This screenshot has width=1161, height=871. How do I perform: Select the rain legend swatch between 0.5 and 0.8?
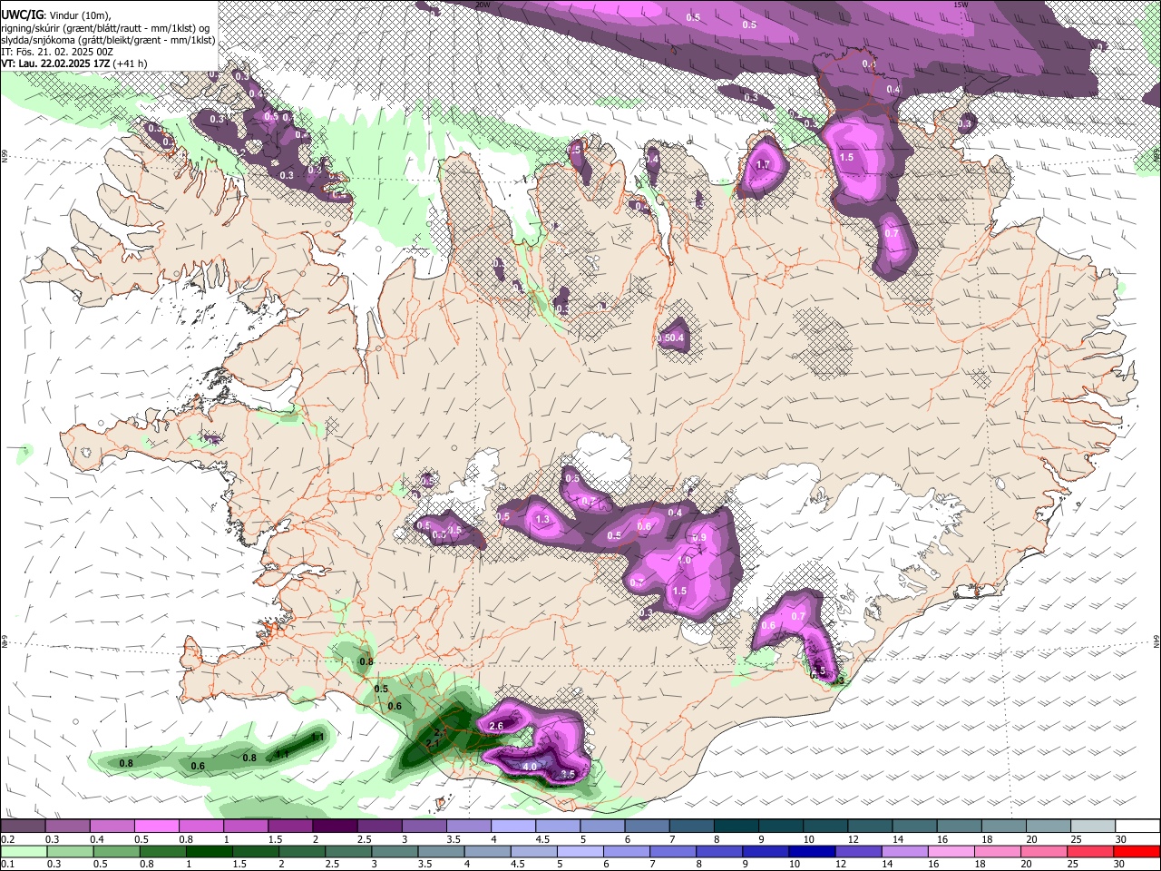tap(117, 851)
